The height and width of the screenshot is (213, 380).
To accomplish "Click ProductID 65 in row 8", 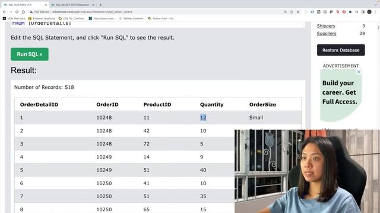I will [147, 209].
